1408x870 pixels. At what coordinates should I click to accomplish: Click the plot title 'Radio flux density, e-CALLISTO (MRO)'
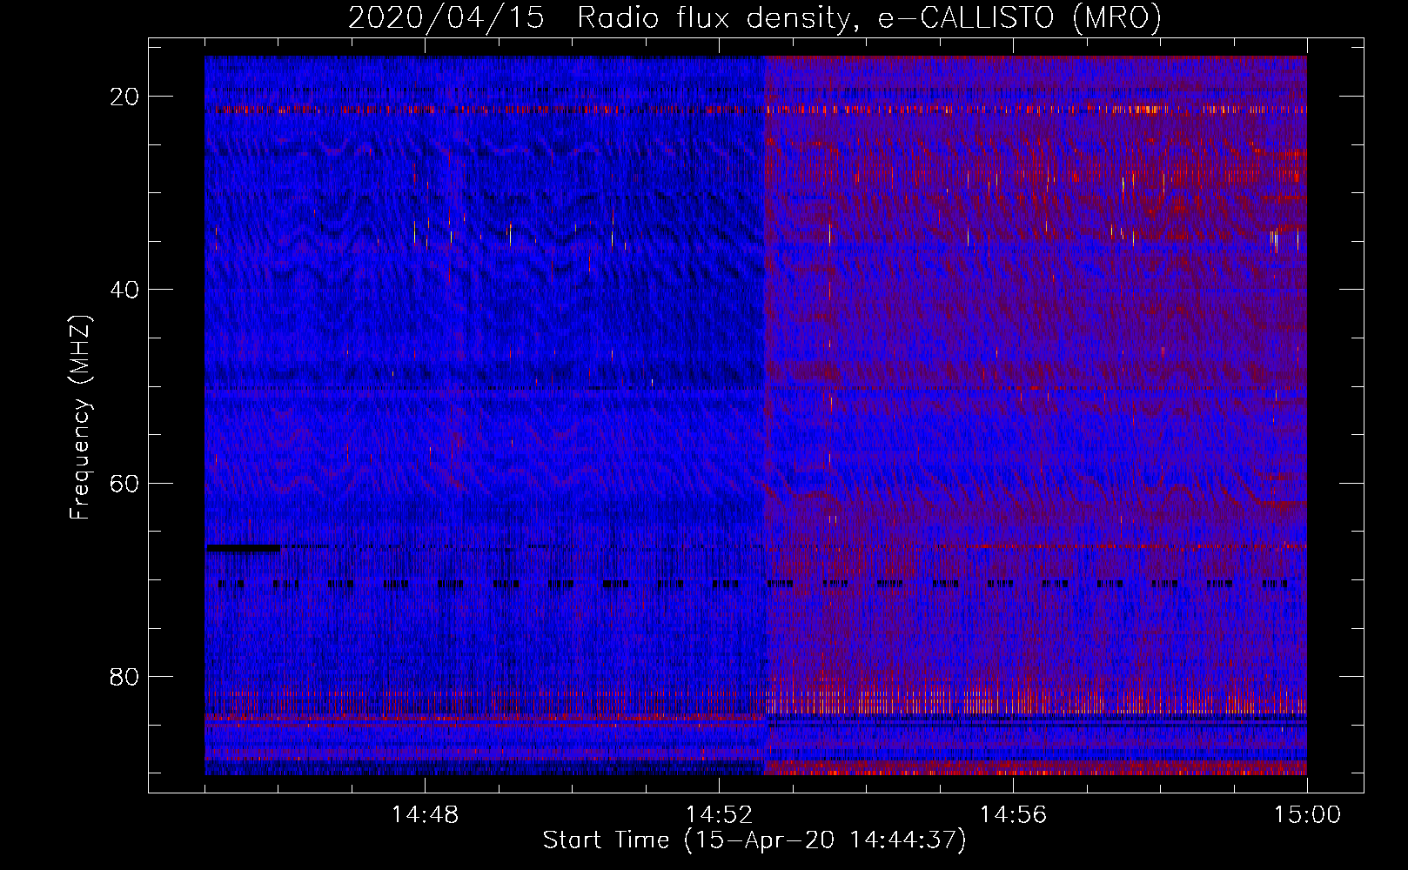pyautogui.click(x=868, y=17)
